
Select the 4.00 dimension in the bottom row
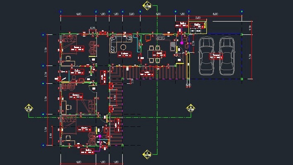pyautogui.click(x=79, y=162)
